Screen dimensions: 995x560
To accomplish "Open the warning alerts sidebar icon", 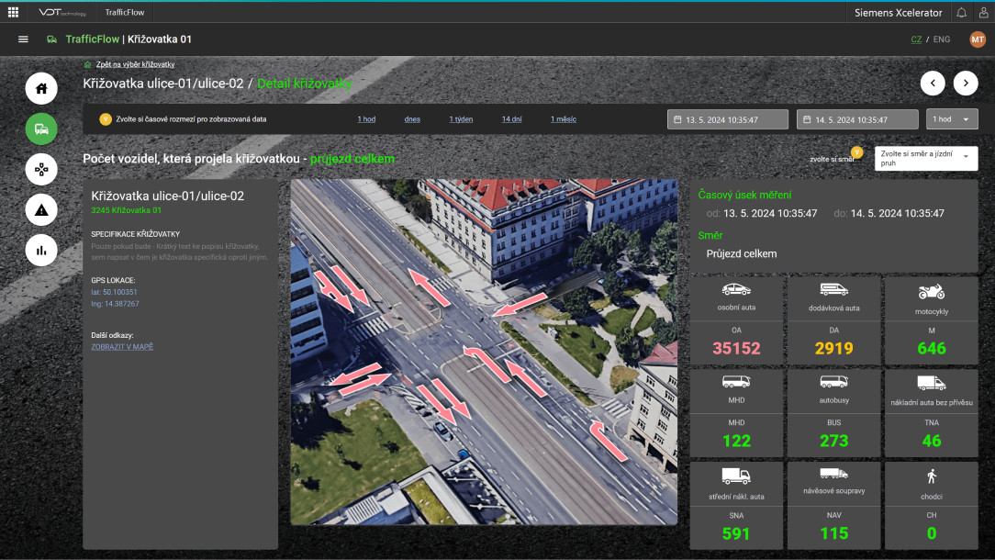I will point(41,209).
